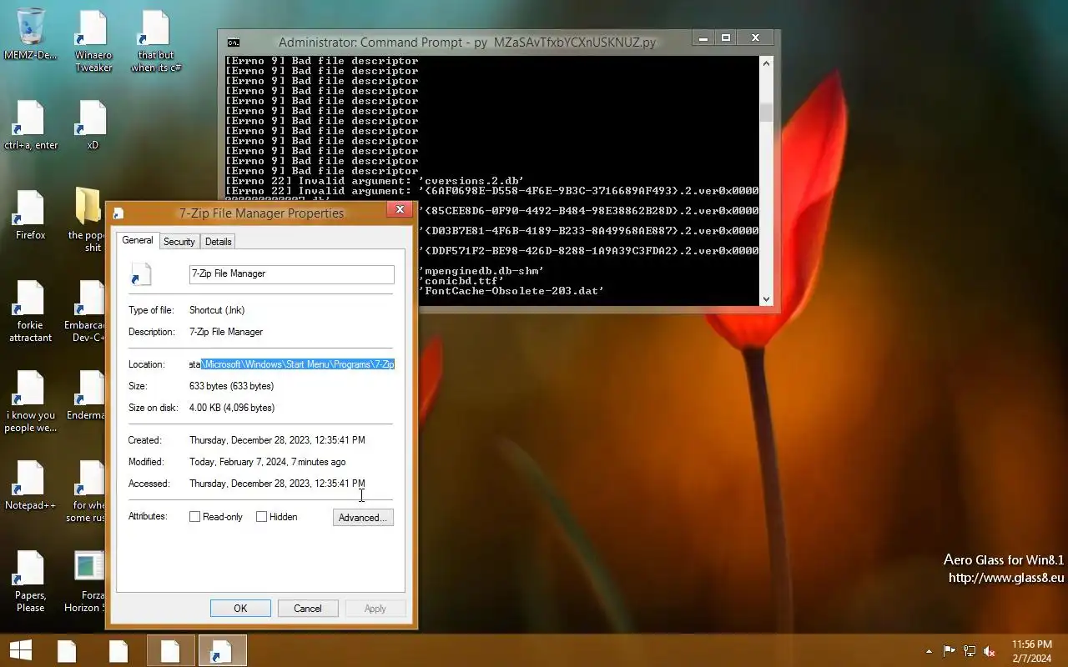
Task: Click the Command Prompt scroll down arrow
Action: click(x=766, y=298)
